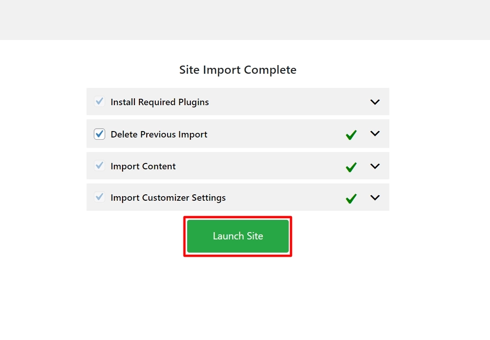Image resolution: width=490 pixels, height=340 pixels.
Task: Expand the Import Customizer Settings chevron
Action: 375,198
